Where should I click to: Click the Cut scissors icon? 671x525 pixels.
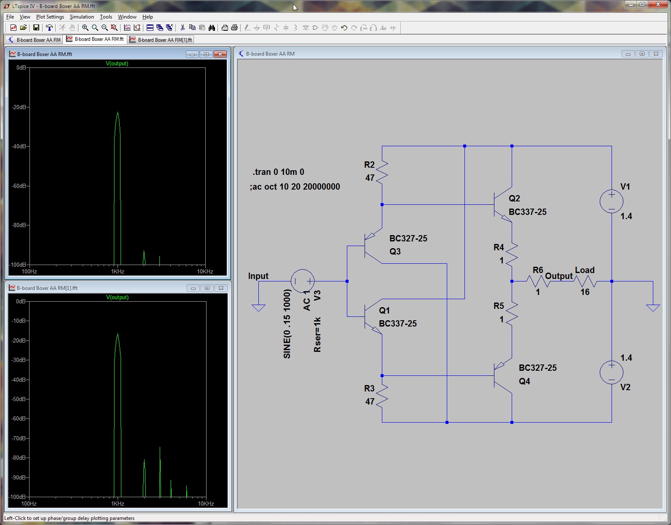point(183,28)
